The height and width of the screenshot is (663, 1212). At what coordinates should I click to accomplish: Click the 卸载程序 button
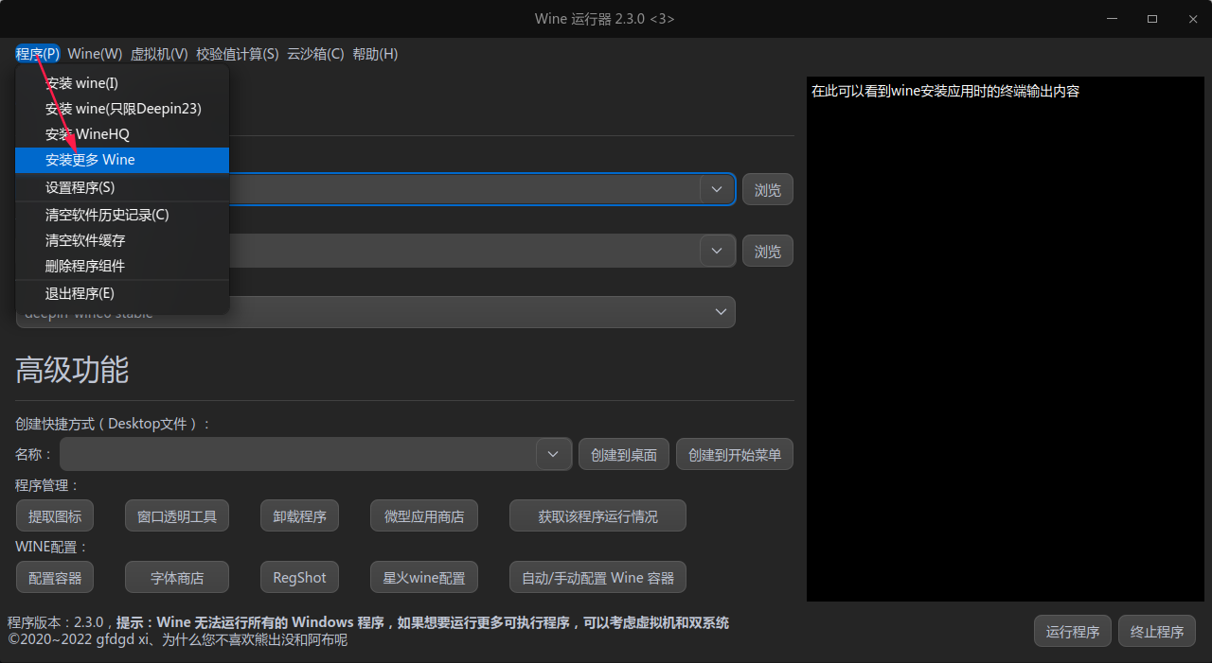(299, 516)
